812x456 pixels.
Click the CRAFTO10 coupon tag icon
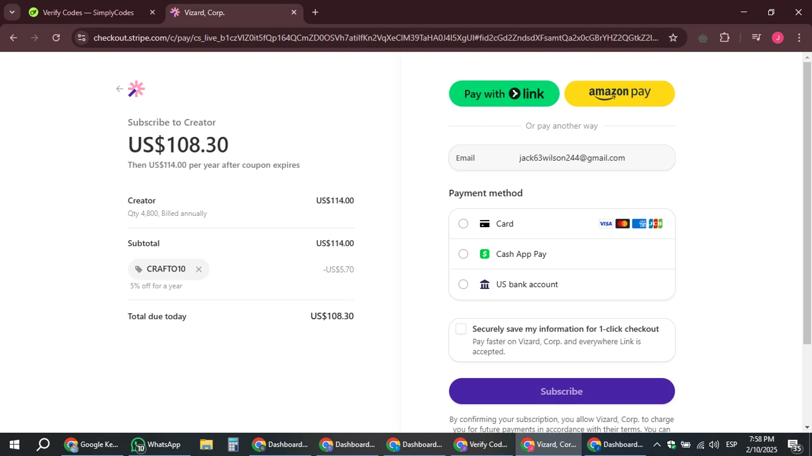coord(139,269)
